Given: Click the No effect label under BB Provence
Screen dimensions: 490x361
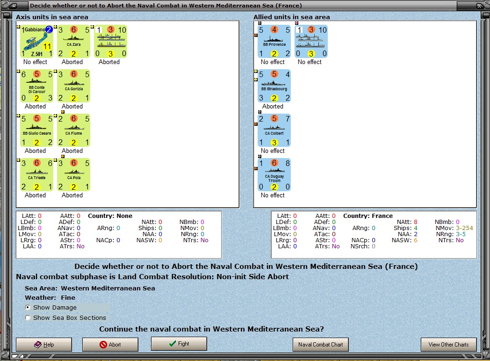Looking at the screenshot, I should point(273,62).
